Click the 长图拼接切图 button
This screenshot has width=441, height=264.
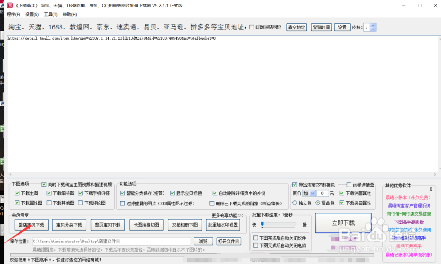pyautogui.click(x=146, y=225)
